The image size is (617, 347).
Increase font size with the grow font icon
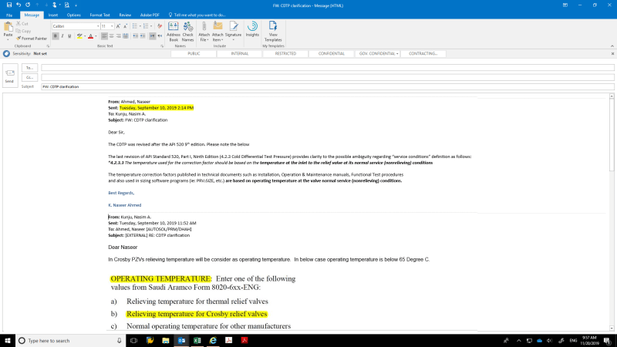tap(118, 26)
